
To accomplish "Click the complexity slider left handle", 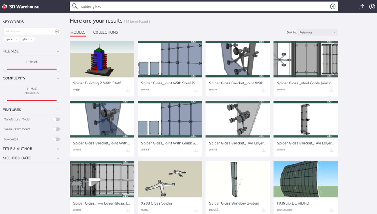I will [x=5, y=101].
